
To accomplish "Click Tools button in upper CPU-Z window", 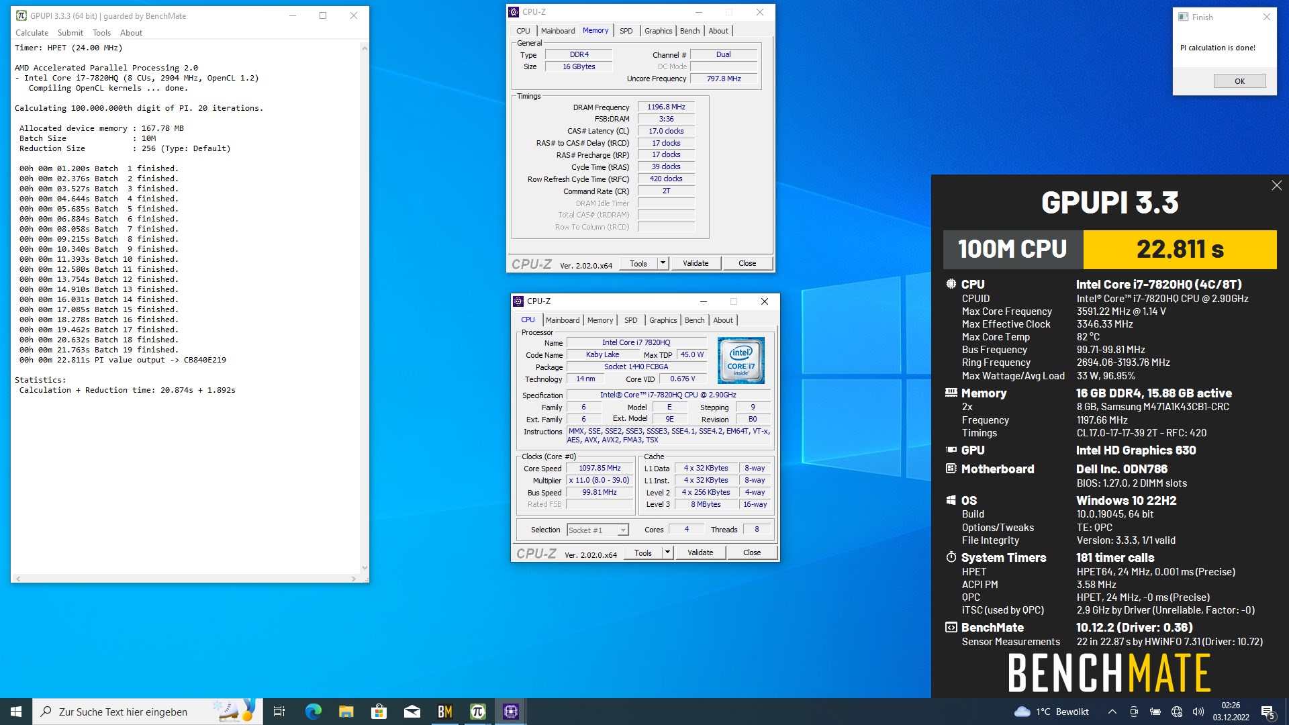I will click(x=638, y=263).
